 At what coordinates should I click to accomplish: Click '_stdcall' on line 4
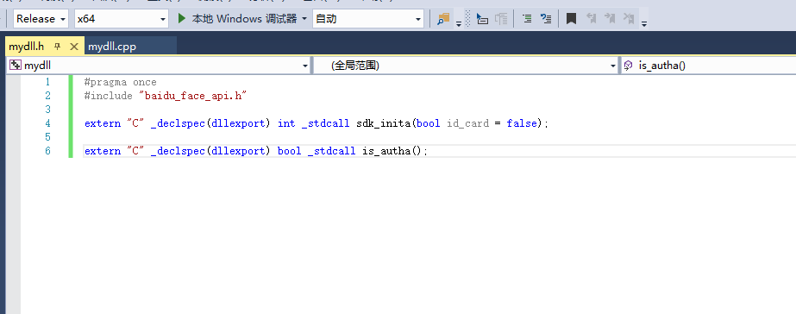[x=325, y=123]
